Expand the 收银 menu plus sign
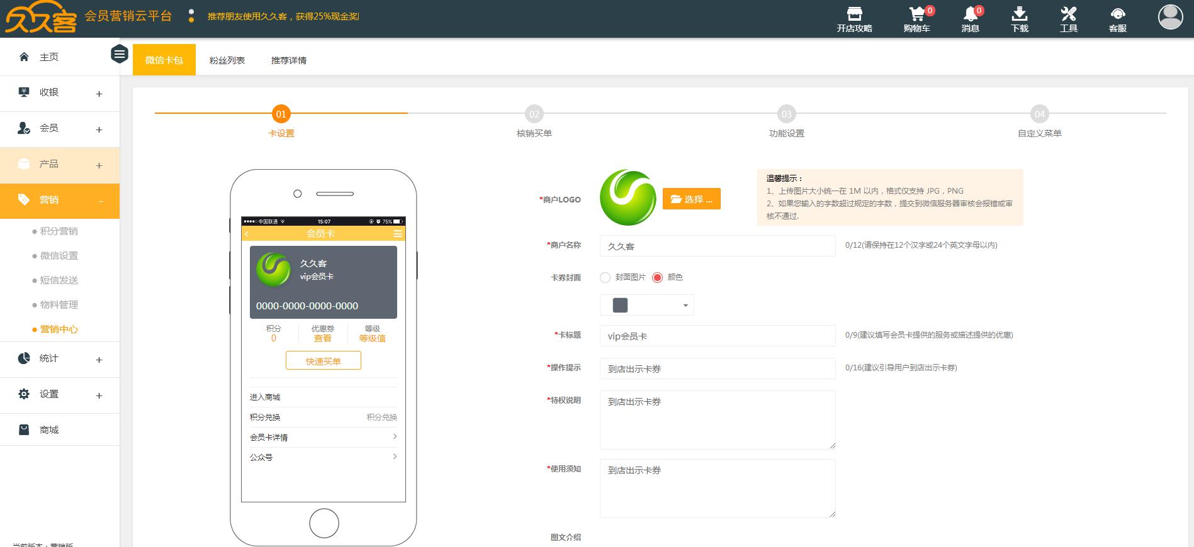The height and width of the screenshot is (547, 1194). coord(99,94)
